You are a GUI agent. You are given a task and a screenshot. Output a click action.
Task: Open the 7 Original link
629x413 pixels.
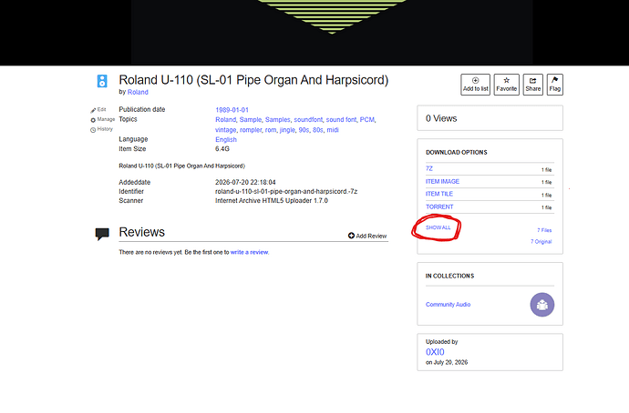pyautogui.click(x=541, y=242)
